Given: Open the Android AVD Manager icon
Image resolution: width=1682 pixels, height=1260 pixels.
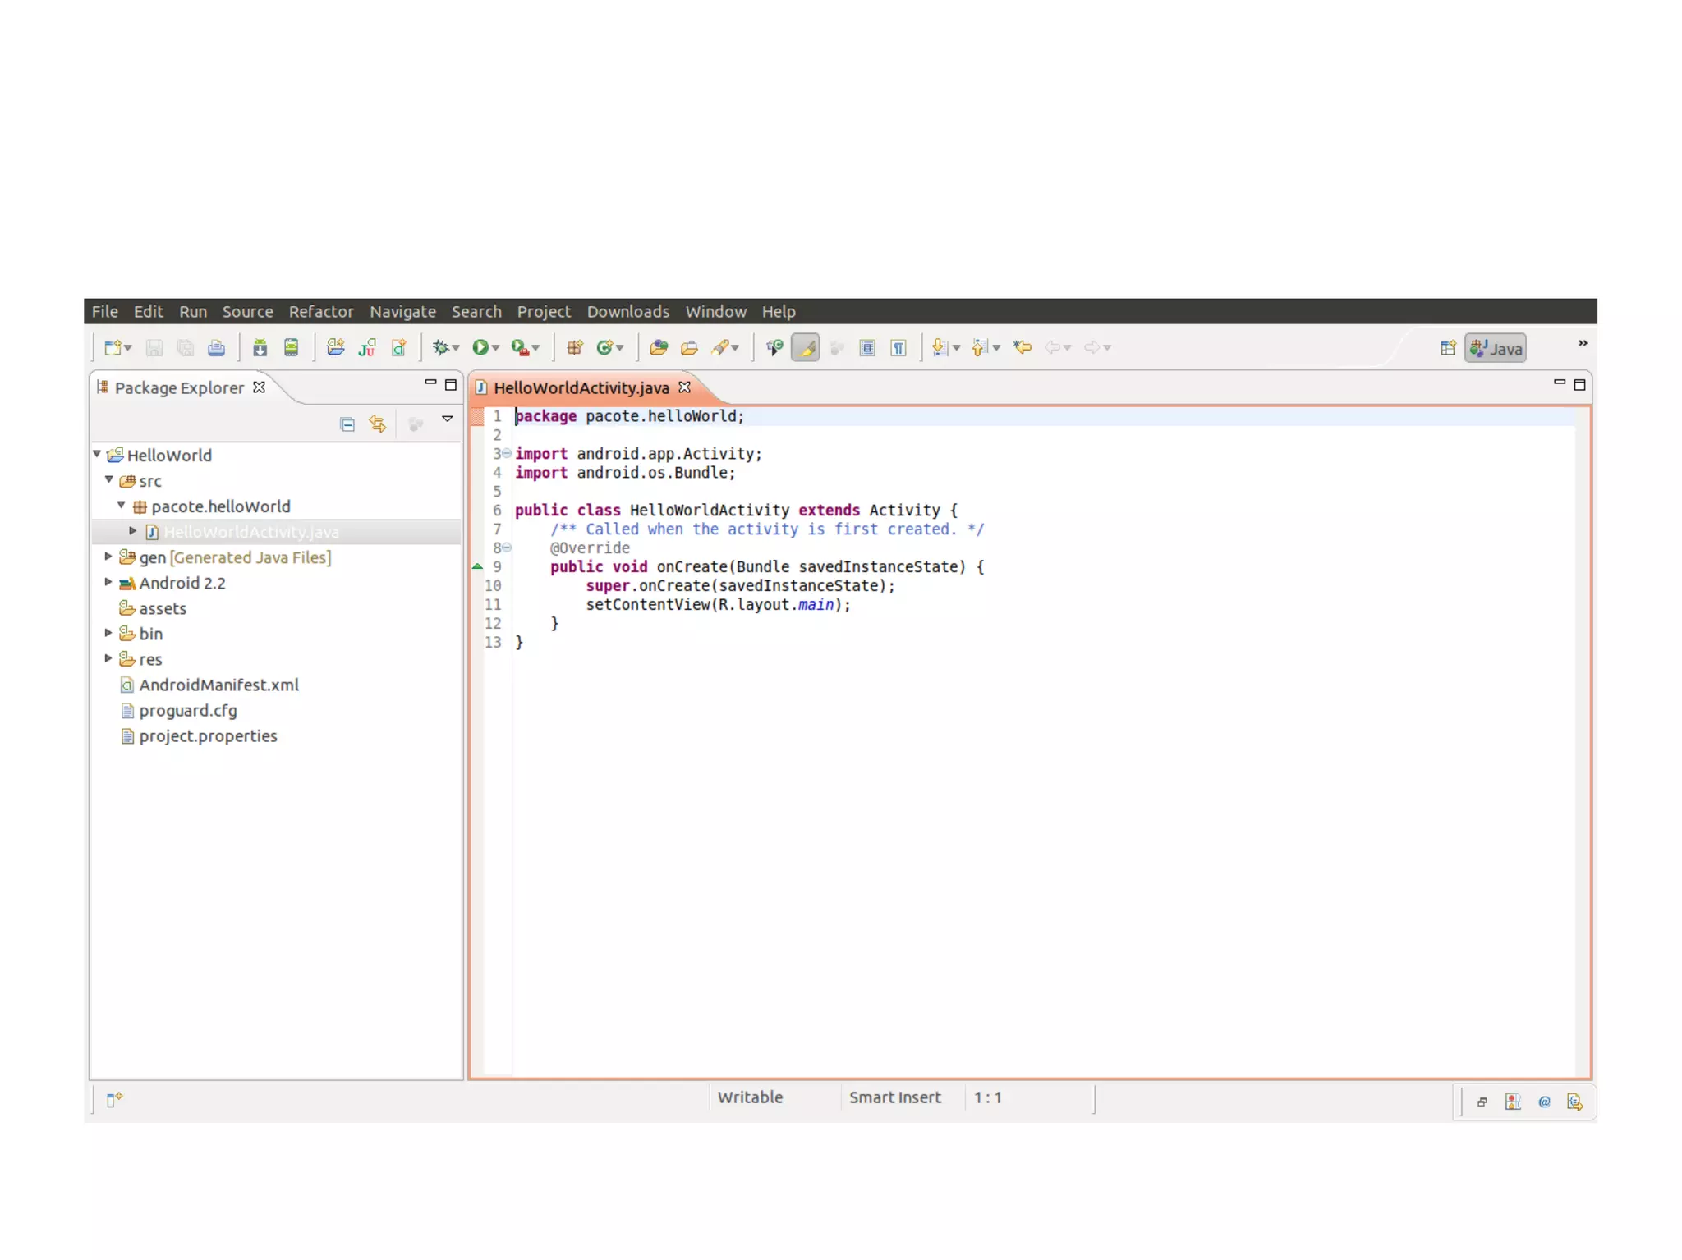Looking at the screenshot, I should pos(291,347).
